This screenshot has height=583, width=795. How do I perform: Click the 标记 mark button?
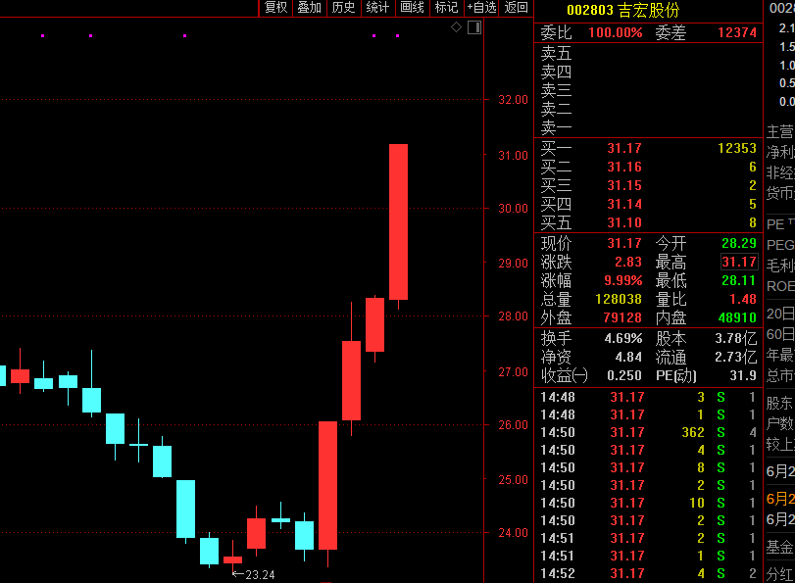coord(446,8)
